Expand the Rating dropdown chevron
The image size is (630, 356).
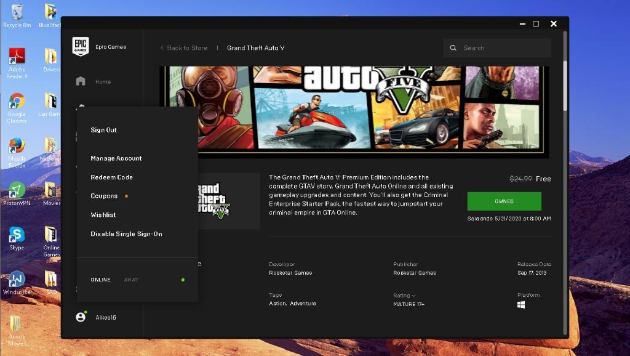(x=414, y=296)
